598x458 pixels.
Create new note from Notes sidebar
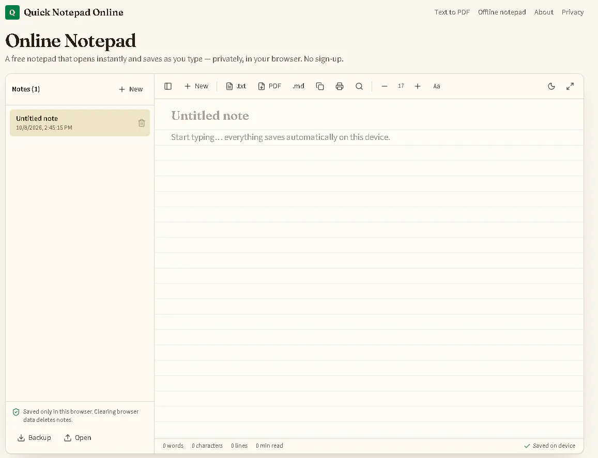coord(131,89)
